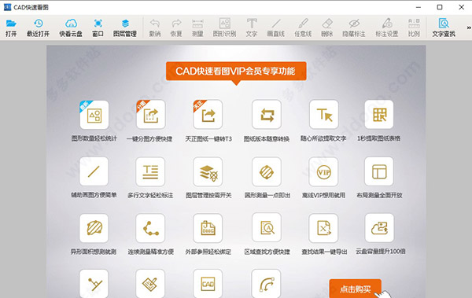Image resolution: width=472 pixels, height=298 pixels.
Task: Click the 云盘容量提升100倍 caption text
Action: pyautogui.click(x=381, y=252)
